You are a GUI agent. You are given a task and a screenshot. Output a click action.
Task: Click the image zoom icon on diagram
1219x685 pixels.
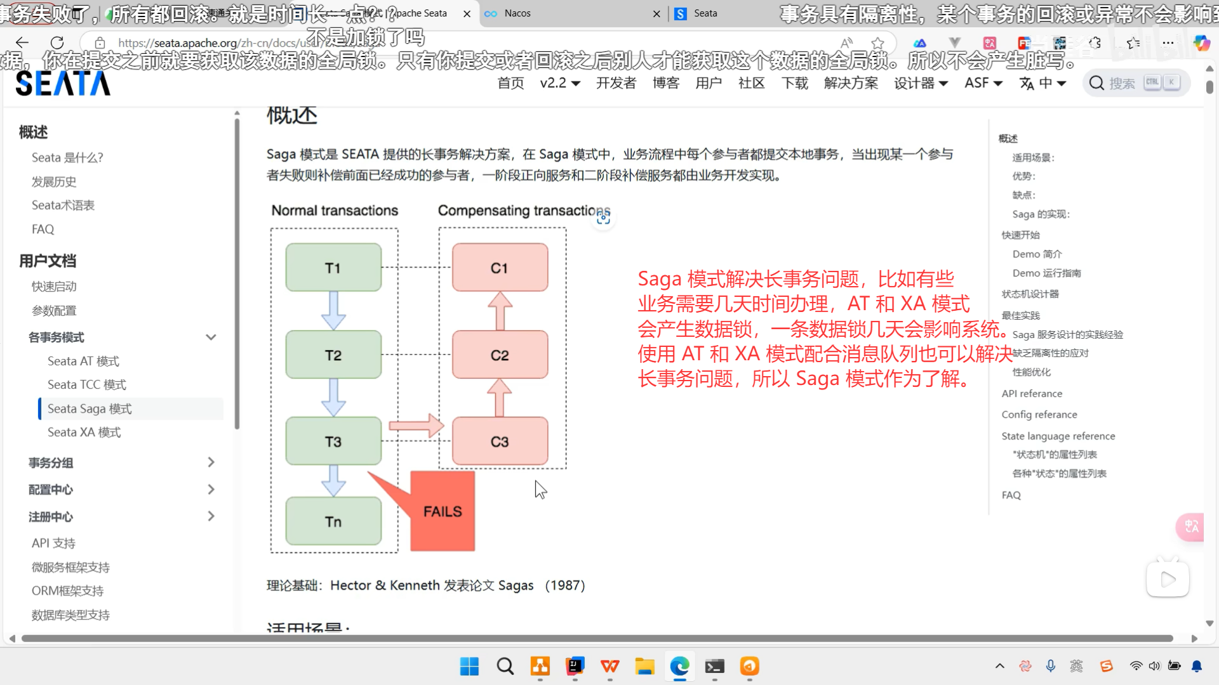click(603, 218)
